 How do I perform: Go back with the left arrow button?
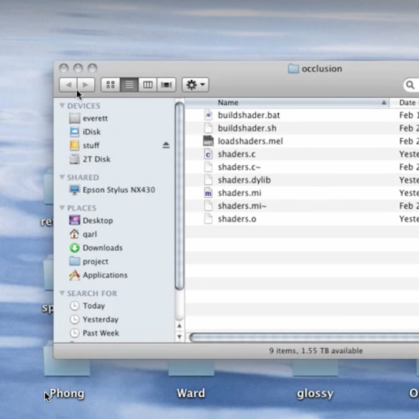click(68, 85)
